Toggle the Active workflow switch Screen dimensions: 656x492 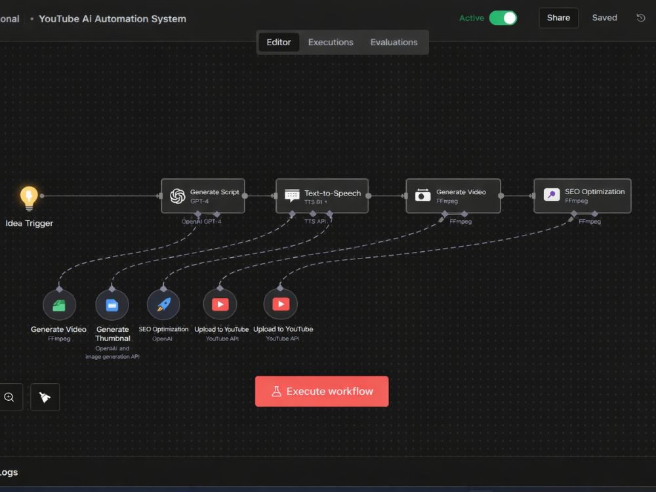coord(503,18)
